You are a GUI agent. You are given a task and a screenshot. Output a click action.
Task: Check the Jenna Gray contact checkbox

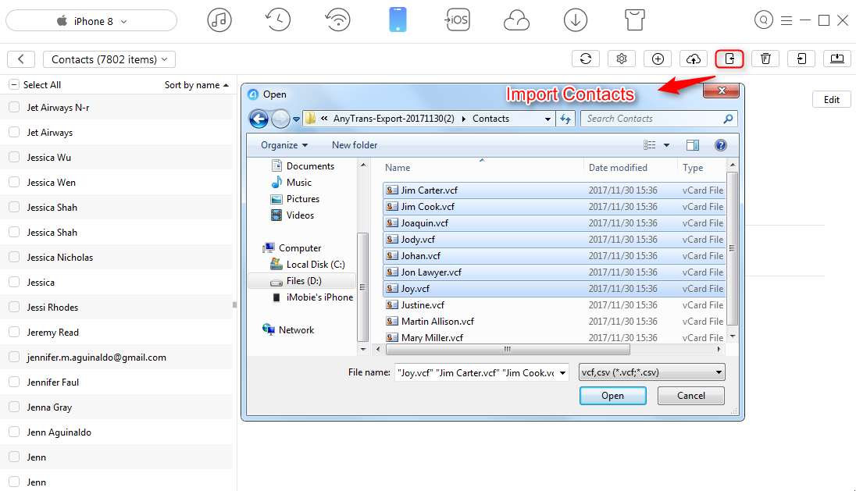pyautogui.click(x=14, y=407)
